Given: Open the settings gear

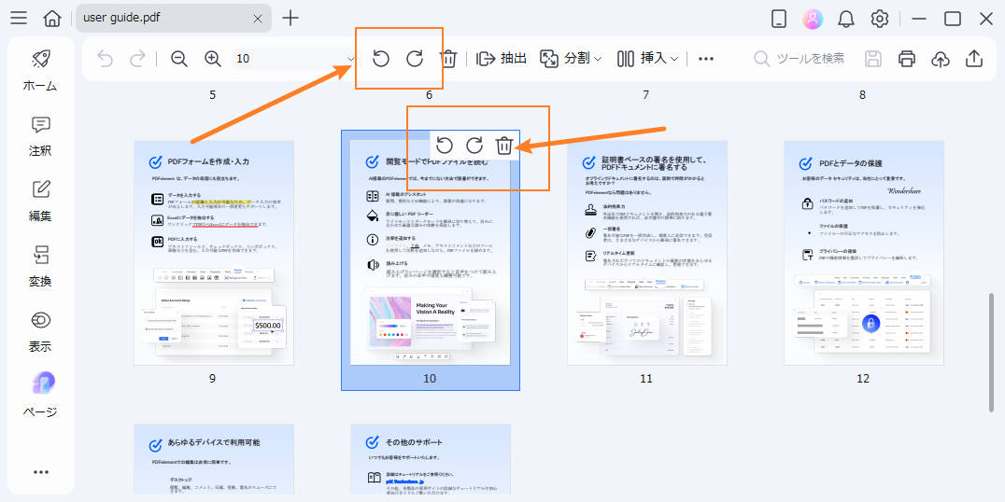Looking at the screenshot, I should (x=880, y=19).
